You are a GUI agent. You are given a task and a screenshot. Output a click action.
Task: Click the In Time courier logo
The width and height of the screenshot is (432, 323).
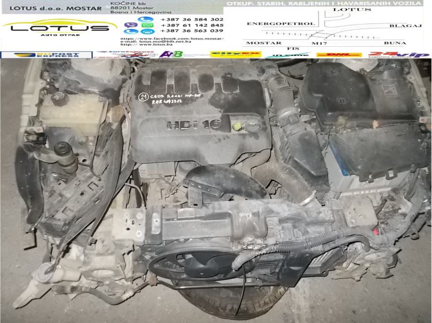288,55
